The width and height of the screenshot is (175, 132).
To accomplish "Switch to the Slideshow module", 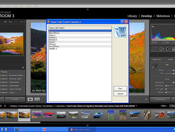I will pos(163,16).
